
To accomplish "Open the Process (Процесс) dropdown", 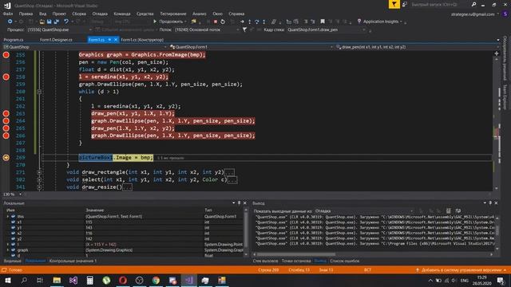I will point(59,29).
